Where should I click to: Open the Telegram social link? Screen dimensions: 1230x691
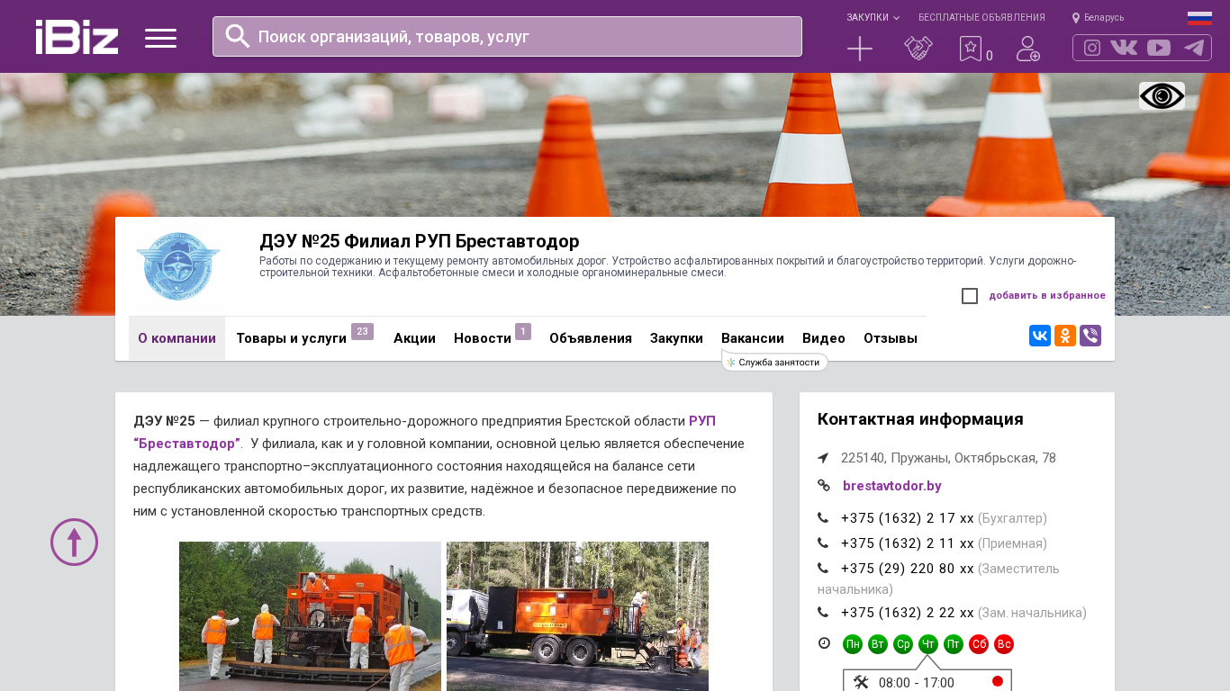tap(1194, 48)
